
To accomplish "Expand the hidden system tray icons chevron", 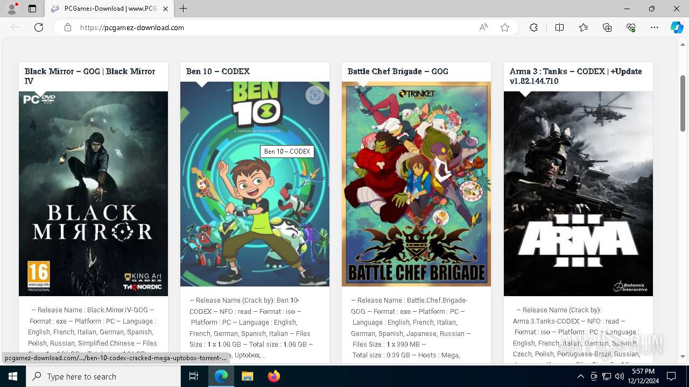I will 580,376.
